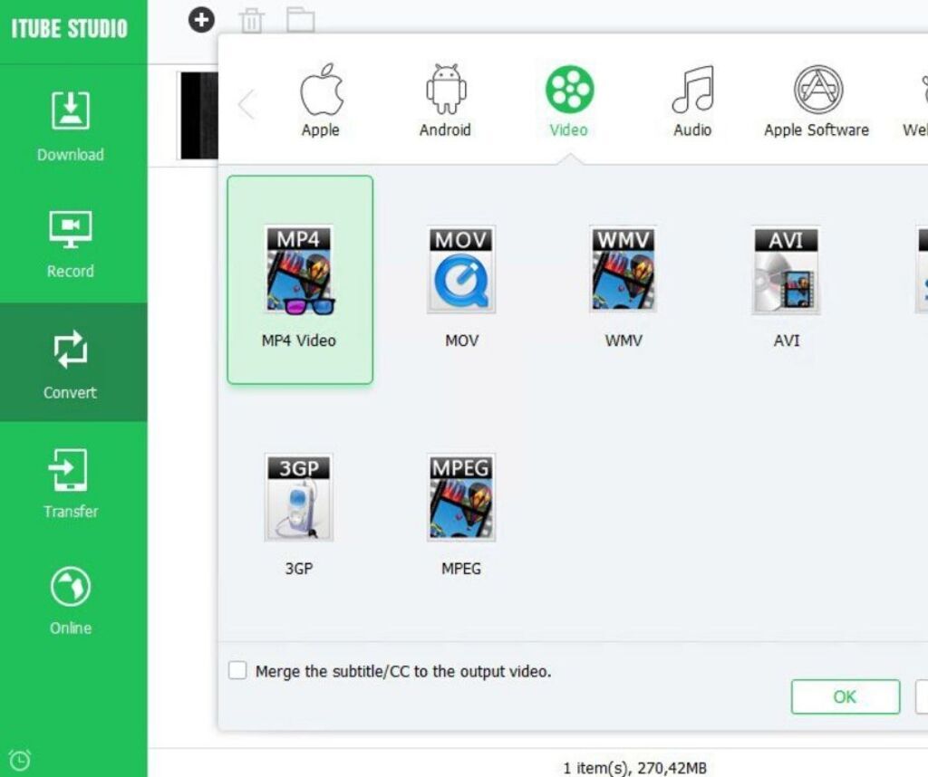Open the Record section
Screen dimensions: 928x777
(70, 242)
